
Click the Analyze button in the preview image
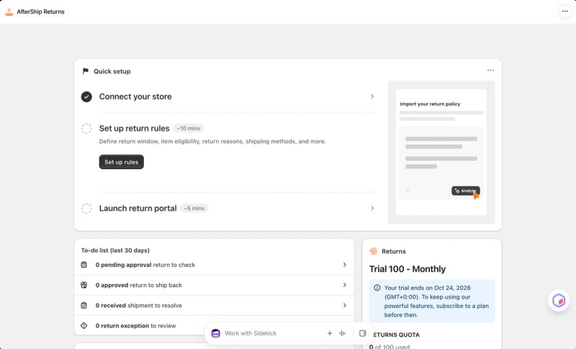(x=465, y=190)
